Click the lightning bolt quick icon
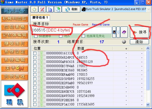Screen dimensions: 152x109 (118, 32)
